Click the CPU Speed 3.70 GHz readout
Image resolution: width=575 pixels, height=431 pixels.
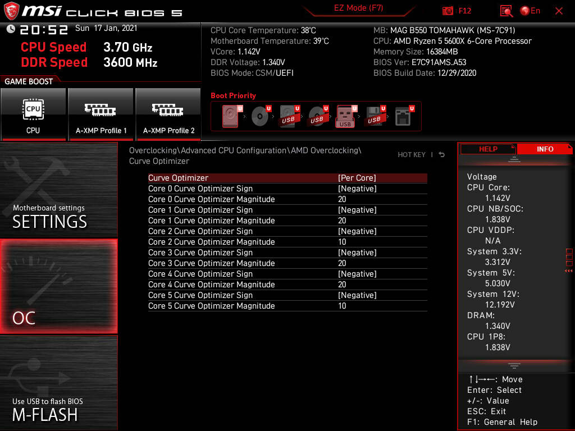click(x=86, y=47)
